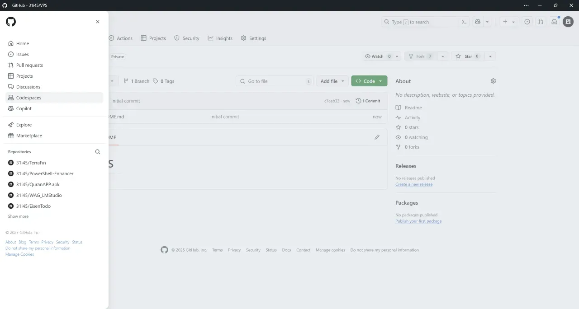The height and width of the screenshot is (309, 579).
Task: Open the 31i45/TerraFin repository
Action: (54, 163)
